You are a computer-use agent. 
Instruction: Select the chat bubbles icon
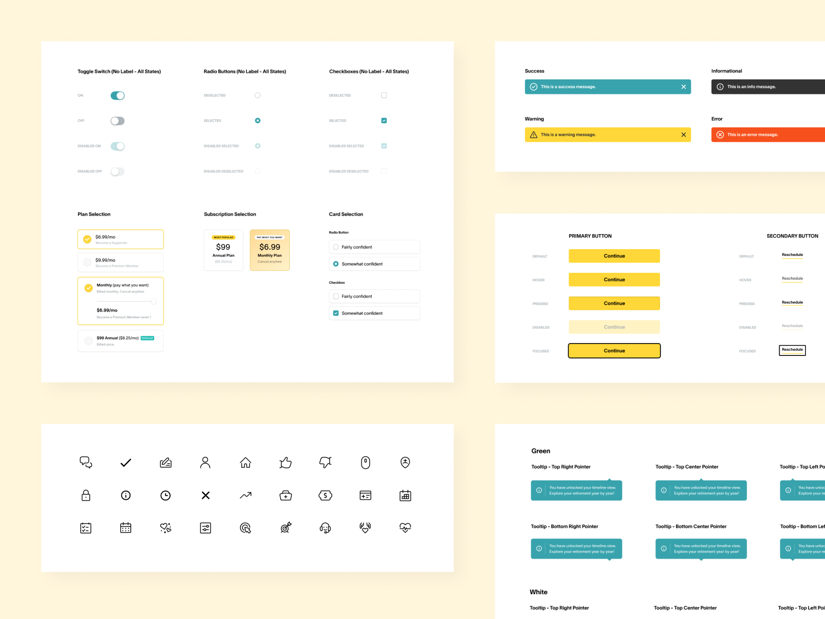[86, 463]
